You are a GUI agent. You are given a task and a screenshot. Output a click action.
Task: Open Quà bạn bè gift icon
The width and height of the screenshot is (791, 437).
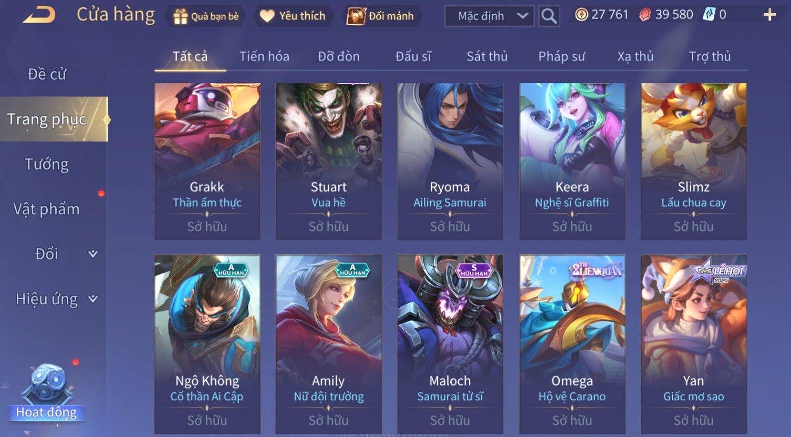point(180,16)
